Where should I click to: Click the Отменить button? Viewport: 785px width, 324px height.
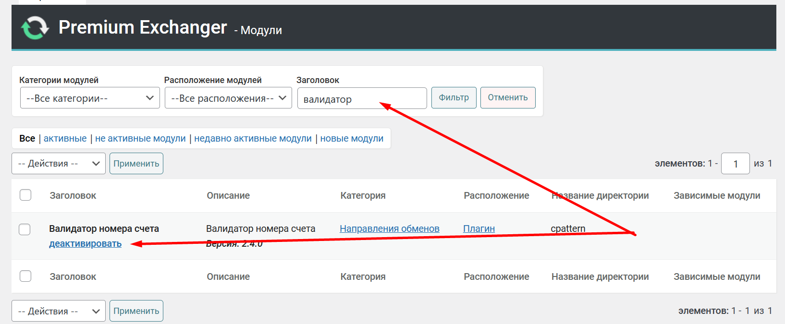pyautogui.click(x=508, y=97)
